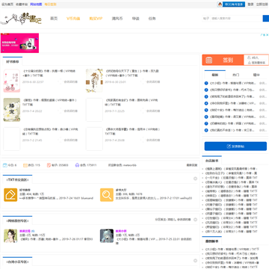Switch to the 精华 tab in sidebar
Viewport: 269px width, 269px height.
pyautogui.click(x=256, y=75)
